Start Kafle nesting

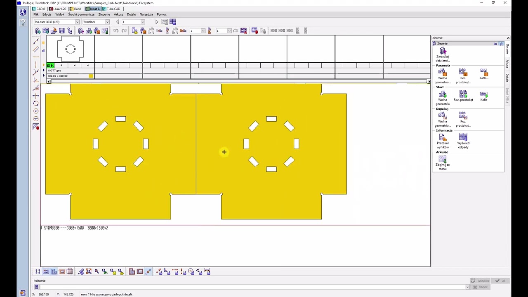point(484,96)
